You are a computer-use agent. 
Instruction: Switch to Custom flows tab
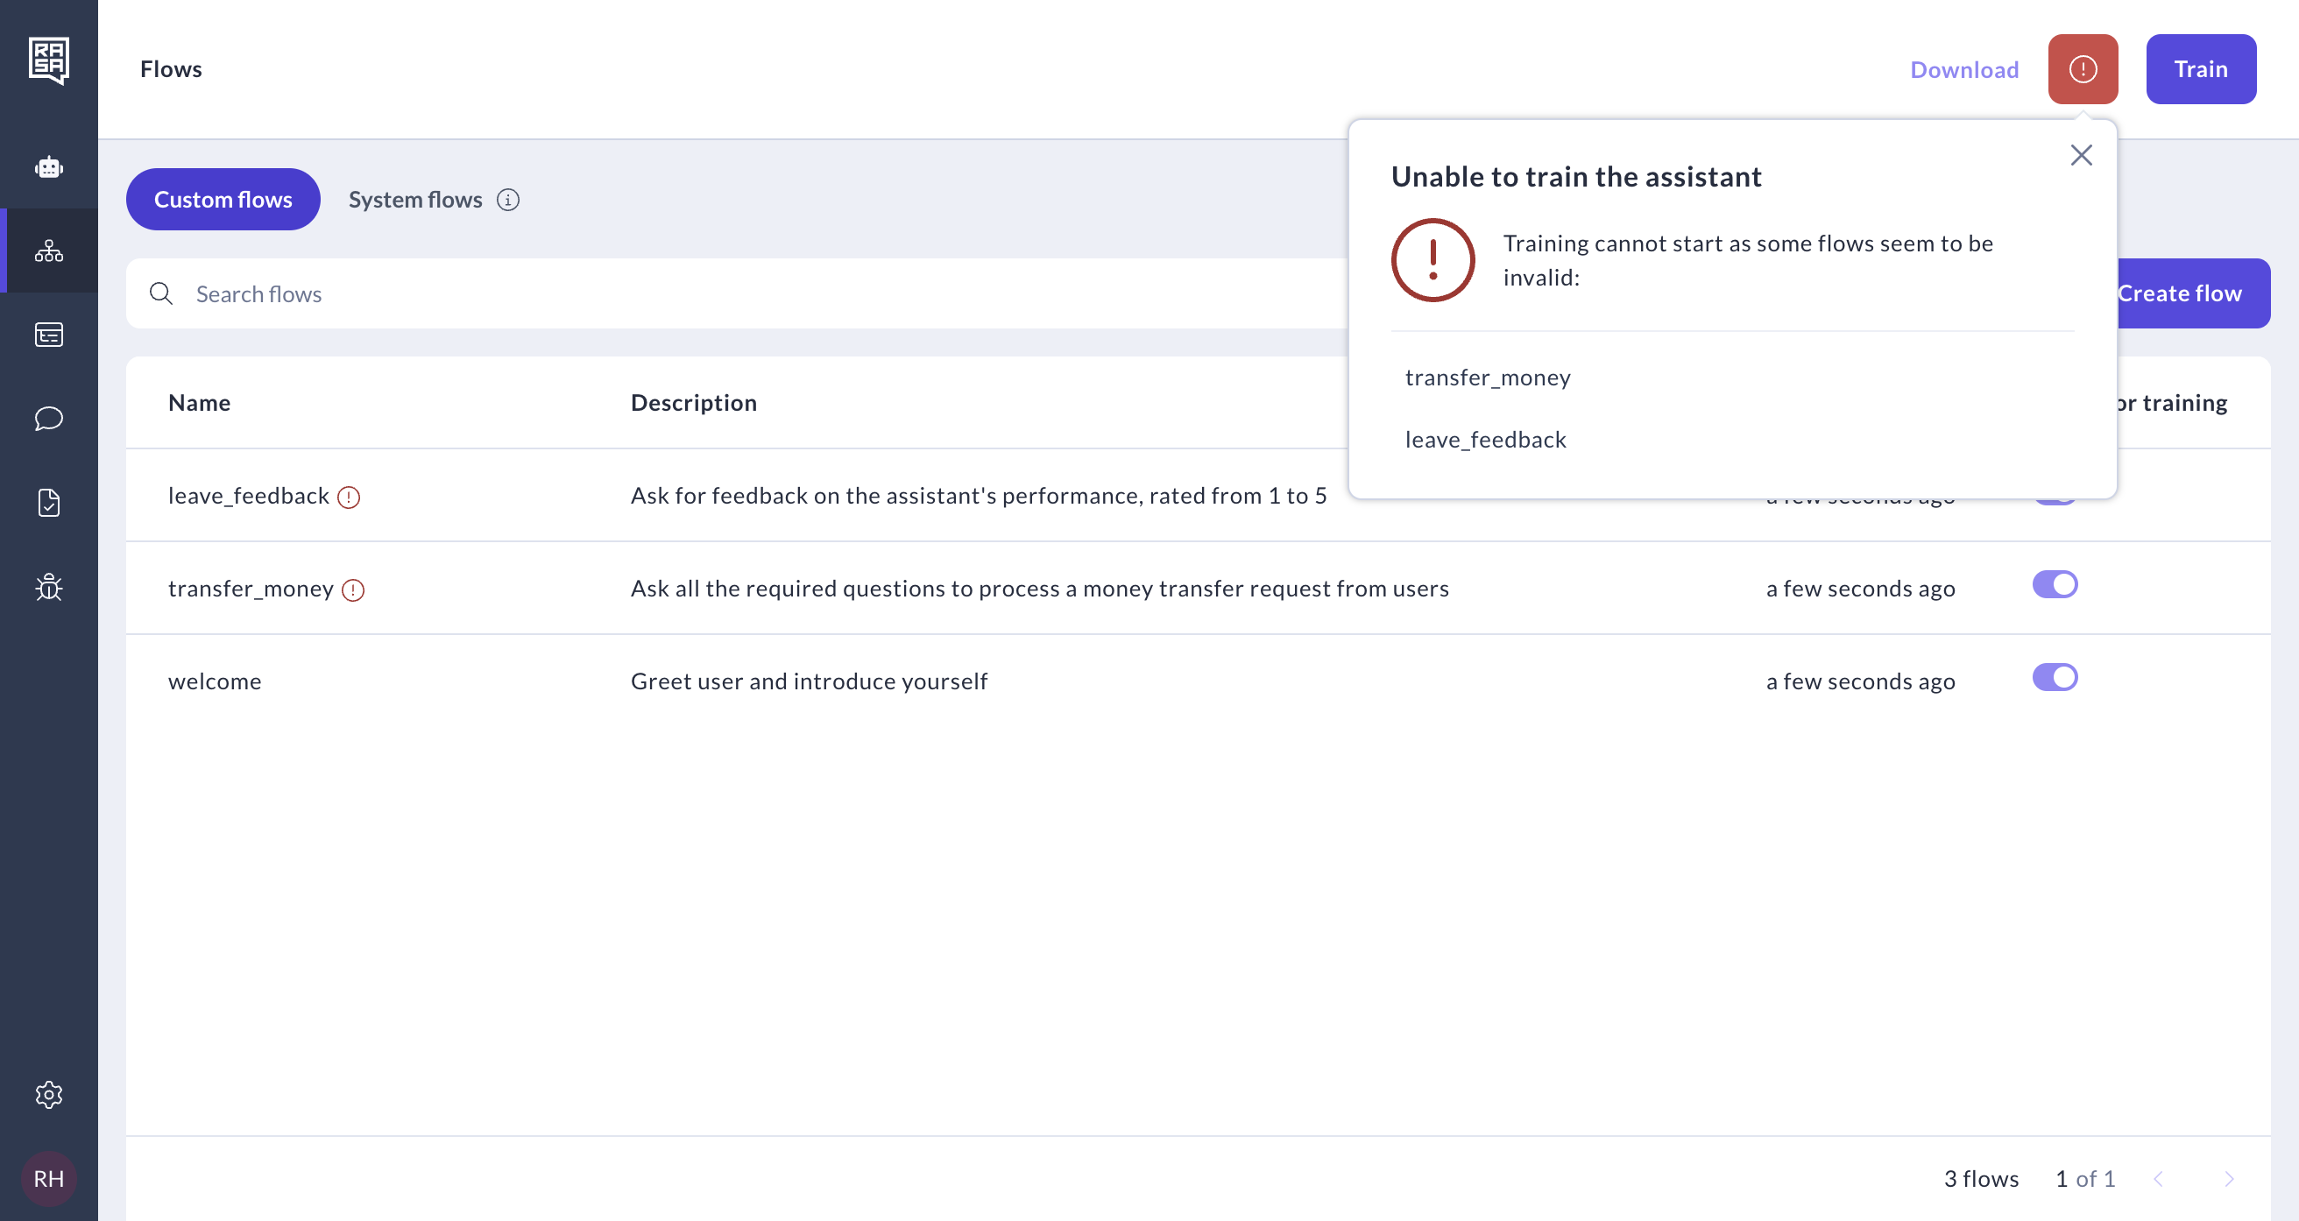tap(223, 199)
